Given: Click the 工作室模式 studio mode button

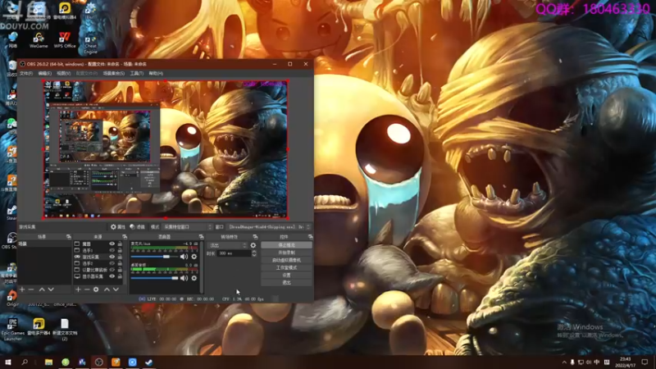Looking at the screenshot, I should click(286, 268).
